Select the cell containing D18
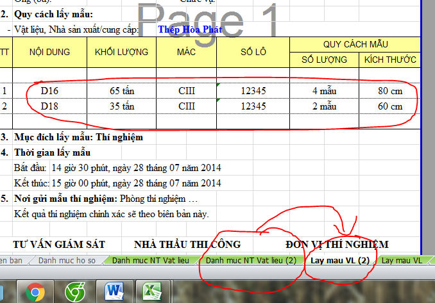The image size is (435, 303). point(49,106)
